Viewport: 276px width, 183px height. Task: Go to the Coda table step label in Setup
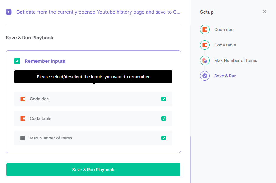[x=225, y=45]
